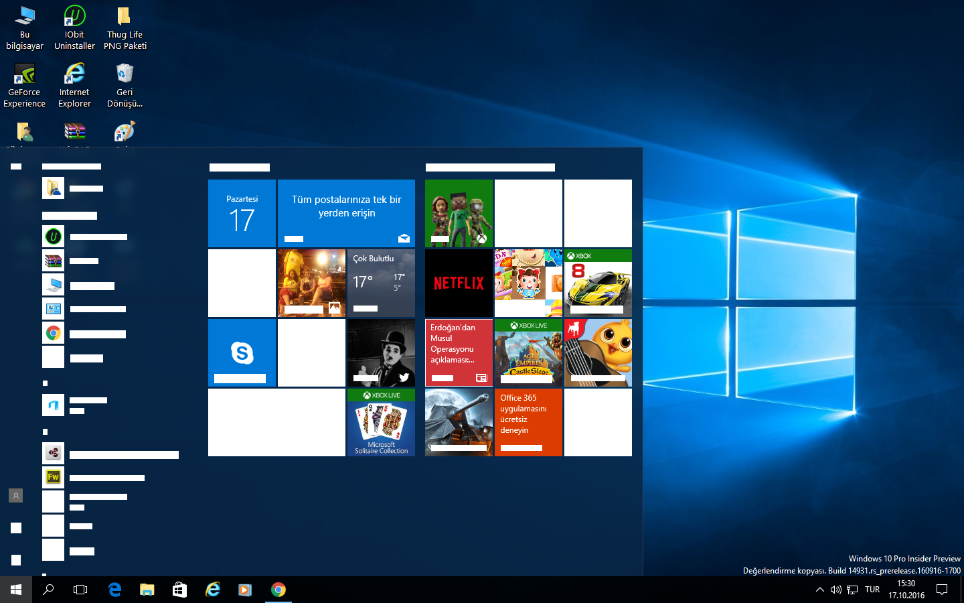Open the clock showing 15:30
The image size is (964, 603).
pyautogui.click(x=906, y=590)
